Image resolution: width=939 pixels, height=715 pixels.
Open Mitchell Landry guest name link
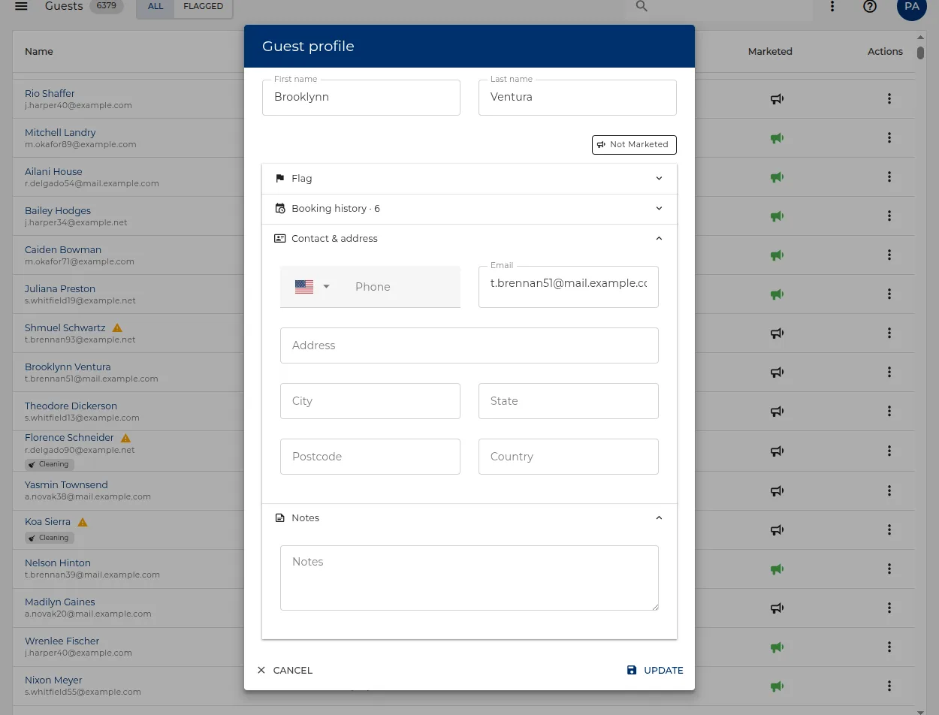click(60, 132)
